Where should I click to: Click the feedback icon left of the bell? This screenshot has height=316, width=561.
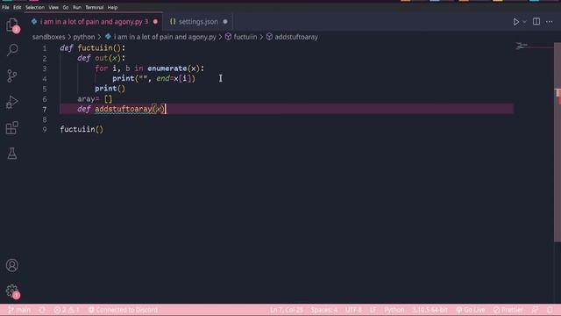tap(536, 310)
